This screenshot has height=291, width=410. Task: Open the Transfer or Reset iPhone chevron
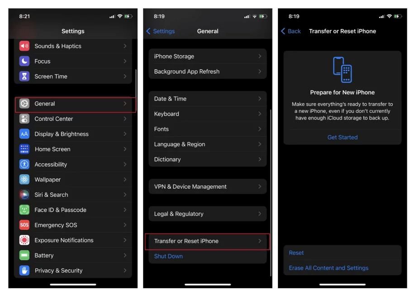pos(260,241)
